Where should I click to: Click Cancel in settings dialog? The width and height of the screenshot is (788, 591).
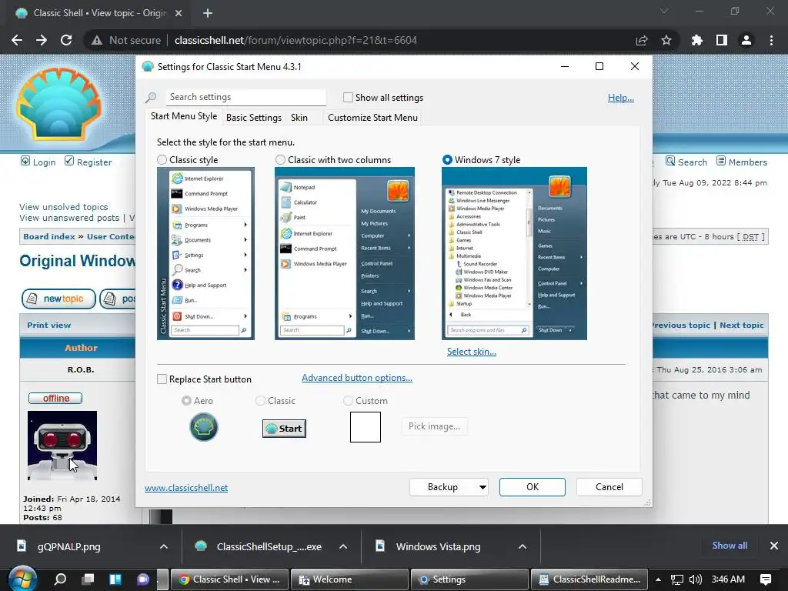pos(609,487)
